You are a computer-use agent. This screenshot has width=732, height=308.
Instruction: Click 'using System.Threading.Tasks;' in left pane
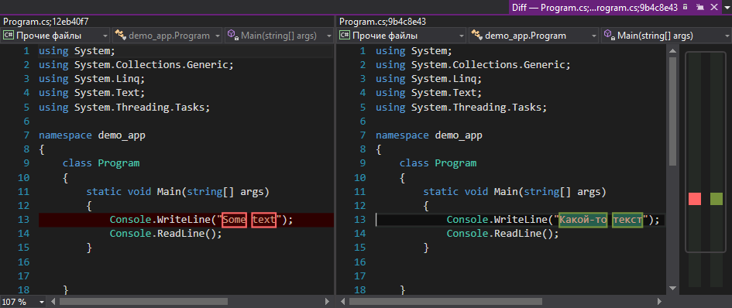click(x=124, y=107)
